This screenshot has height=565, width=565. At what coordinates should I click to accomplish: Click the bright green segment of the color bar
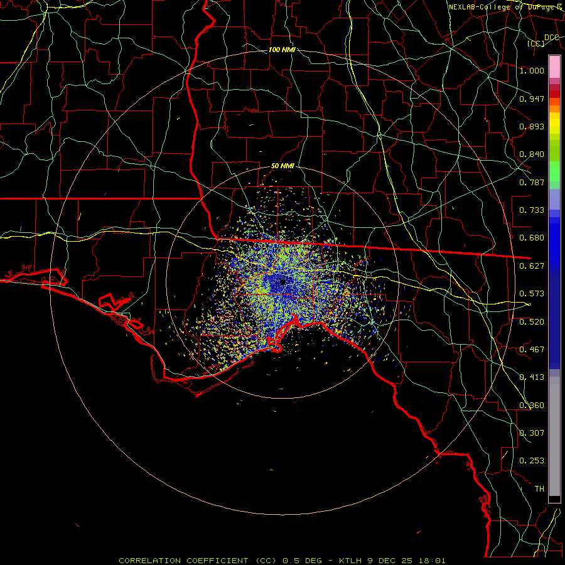click(x=554, y=171)
